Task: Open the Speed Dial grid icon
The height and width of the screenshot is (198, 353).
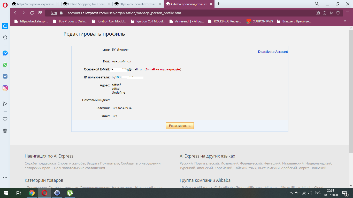Action: 40,13
